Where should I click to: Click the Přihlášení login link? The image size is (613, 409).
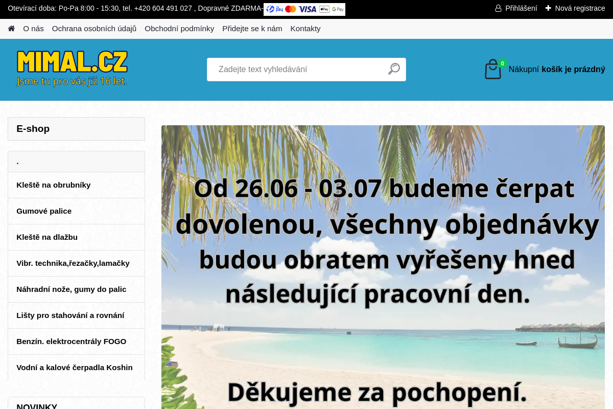coord(521,8)
